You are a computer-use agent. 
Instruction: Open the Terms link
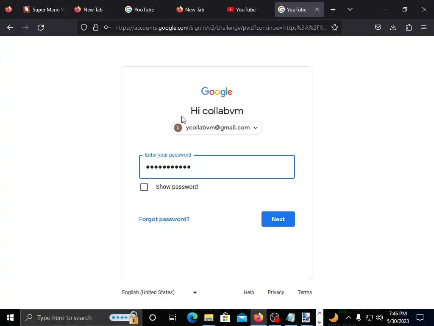(x=305, y=292)
